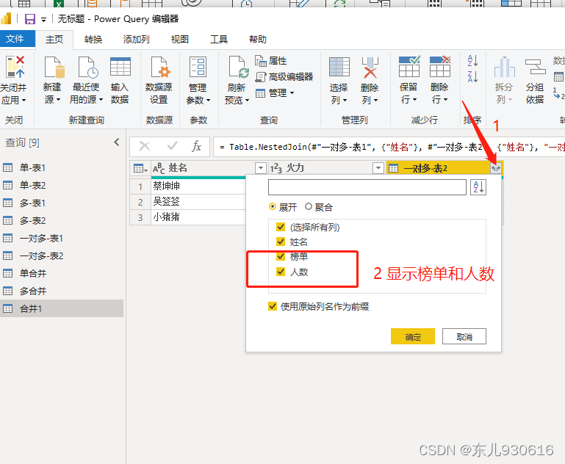The height and width of the screenshot is (464, 565).
Task: Toggle the 榜单 checkbox
Action: click(x=281, y=256)
